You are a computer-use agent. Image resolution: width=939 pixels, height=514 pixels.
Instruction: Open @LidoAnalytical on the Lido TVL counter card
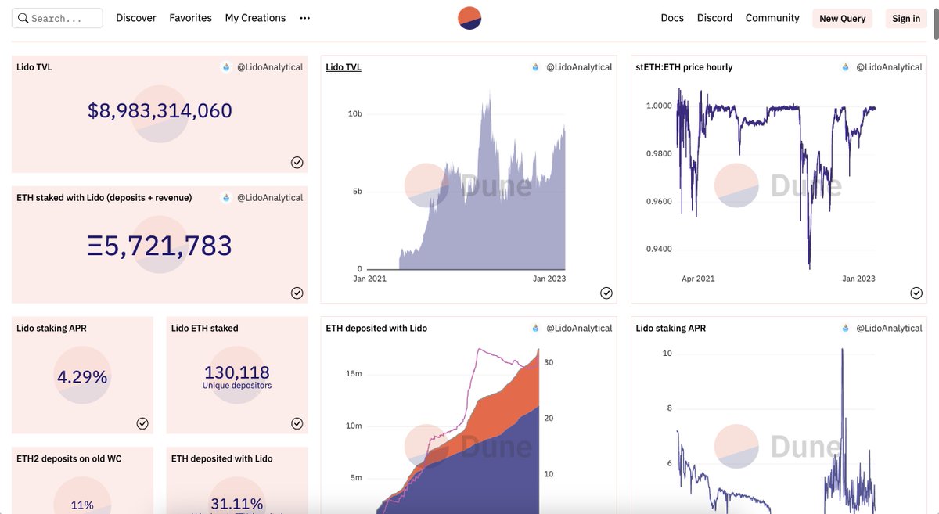tap(269, 67)
